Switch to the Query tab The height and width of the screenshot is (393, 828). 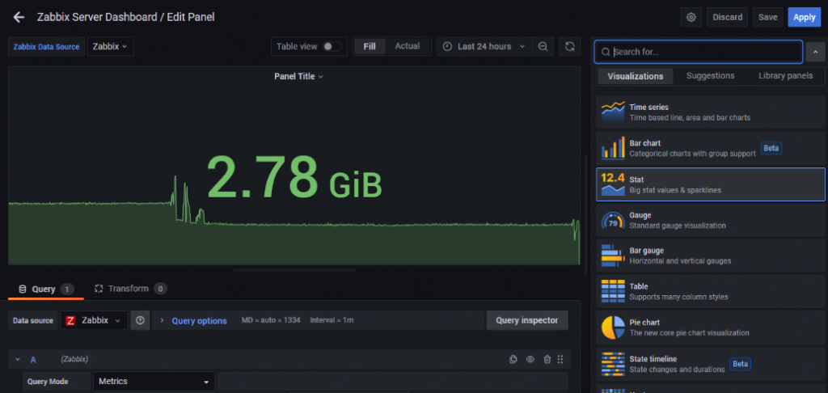coord(46,289)
